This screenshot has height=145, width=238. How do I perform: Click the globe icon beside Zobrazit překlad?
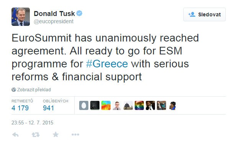14,89
